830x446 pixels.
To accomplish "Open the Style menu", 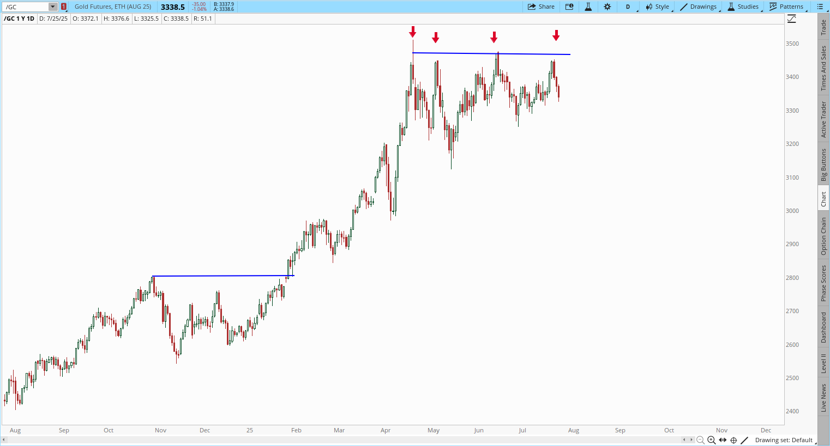I will (x=658, y=7).
